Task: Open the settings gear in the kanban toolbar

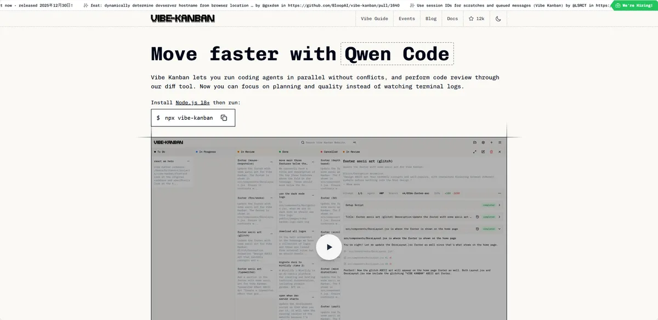Action: pyautogui.click(x=483, y=142)
